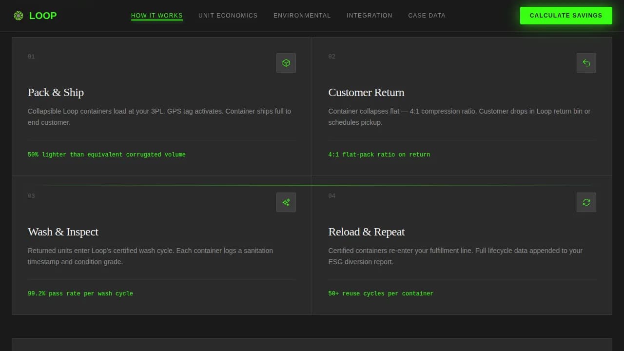The width and height of the screenshot is (624, 351).
Task: Open the How It Works nav tab
Action: pyautogui.click(x=156, y=16)
